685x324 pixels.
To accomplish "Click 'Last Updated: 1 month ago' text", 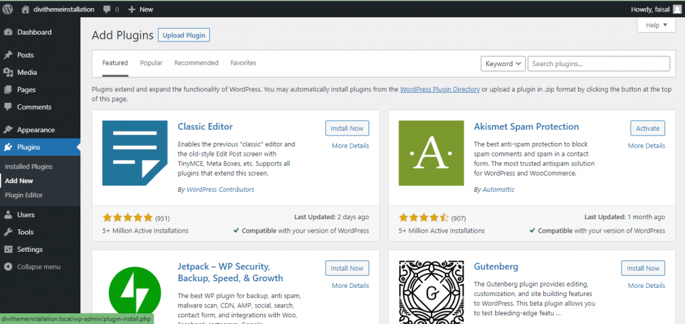I will (x=625, y=216).
